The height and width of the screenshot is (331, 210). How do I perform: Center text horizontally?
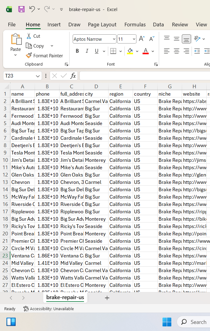(177, 51)
